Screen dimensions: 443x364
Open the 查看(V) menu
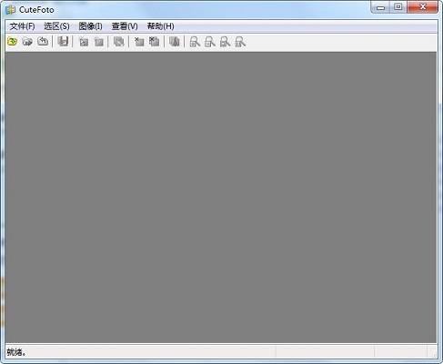coord(125,26)
